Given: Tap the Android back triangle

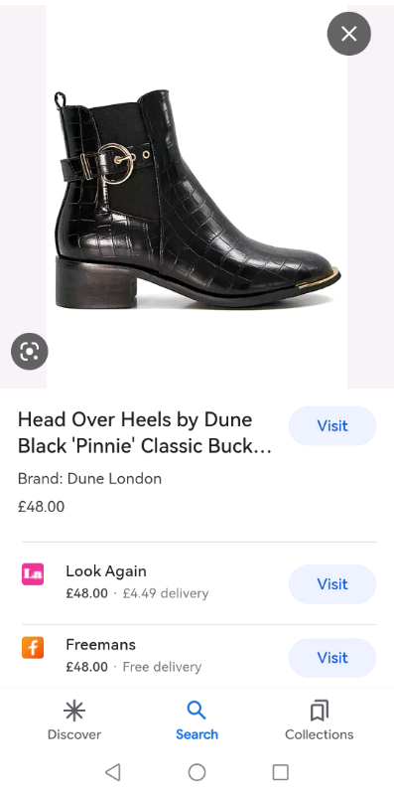Looking at the screenshot, I should [x=112, y=772].
